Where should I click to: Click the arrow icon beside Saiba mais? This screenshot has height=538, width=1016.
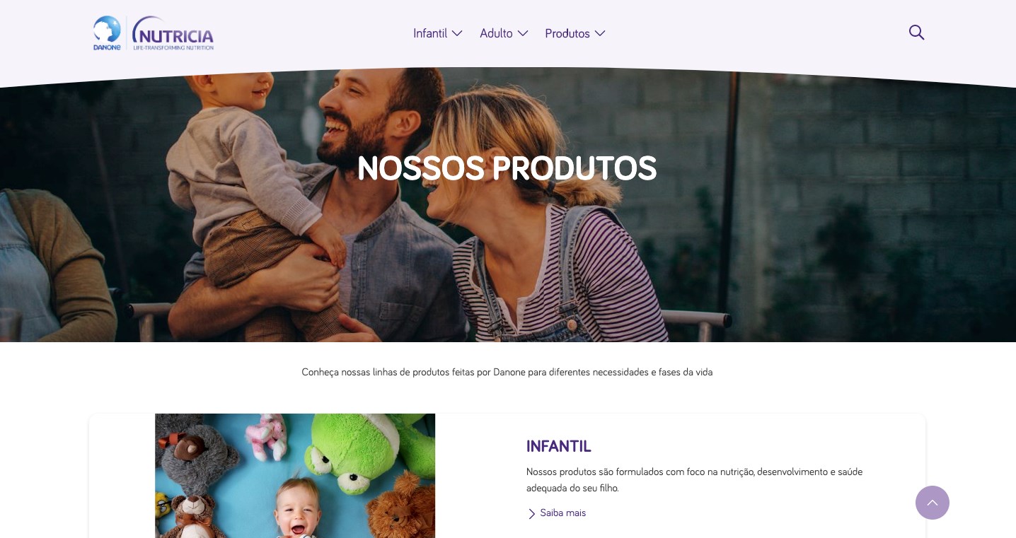pos(532,514)
